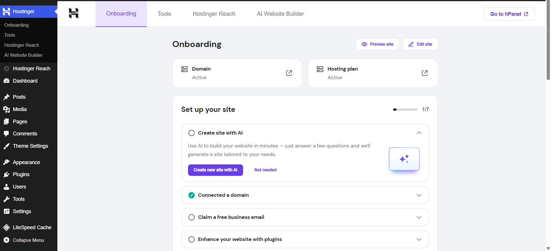The width and height of the screenshot is (551, 251).
Task: Click the Users person icon
Action: point(6,187)
